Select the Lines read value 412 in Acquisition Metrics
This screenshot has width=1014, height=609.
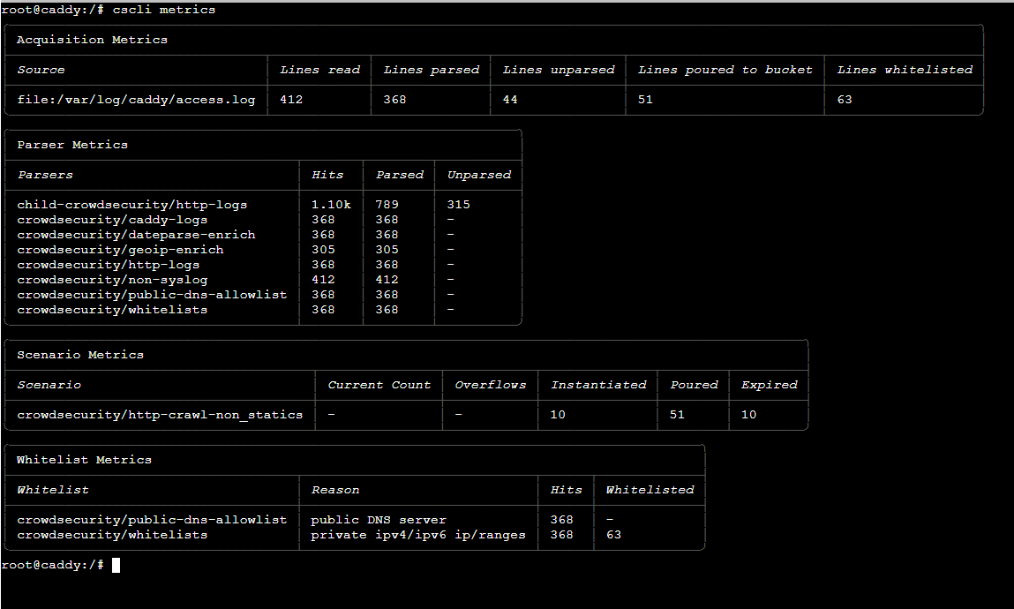coord(291,100)
